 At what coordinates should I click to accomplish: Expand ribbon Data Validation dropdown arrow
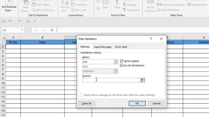pos(183,10)
